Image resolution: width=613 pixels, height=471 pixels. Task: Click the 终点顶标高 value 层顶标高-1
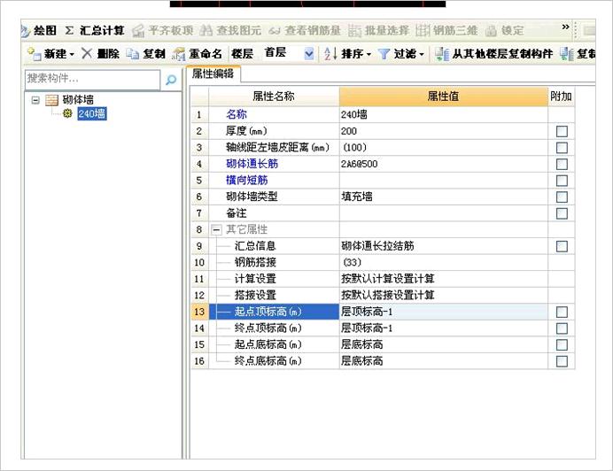tap(443, 328)
